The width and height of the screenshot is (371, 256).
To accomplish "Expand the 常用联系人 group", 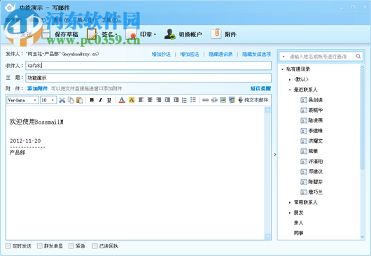I will pos(290,203).
